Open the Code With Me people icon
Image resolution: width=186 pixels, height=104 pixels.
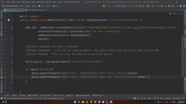(104, 6)
